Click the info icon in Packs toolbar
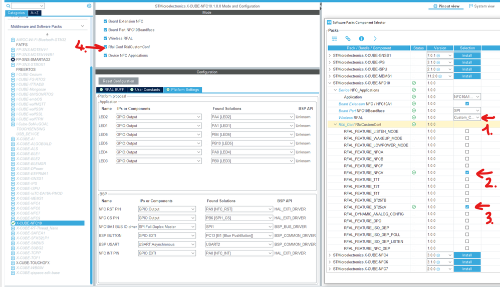The width and height of the screenshot is (500, 287). 361,38
